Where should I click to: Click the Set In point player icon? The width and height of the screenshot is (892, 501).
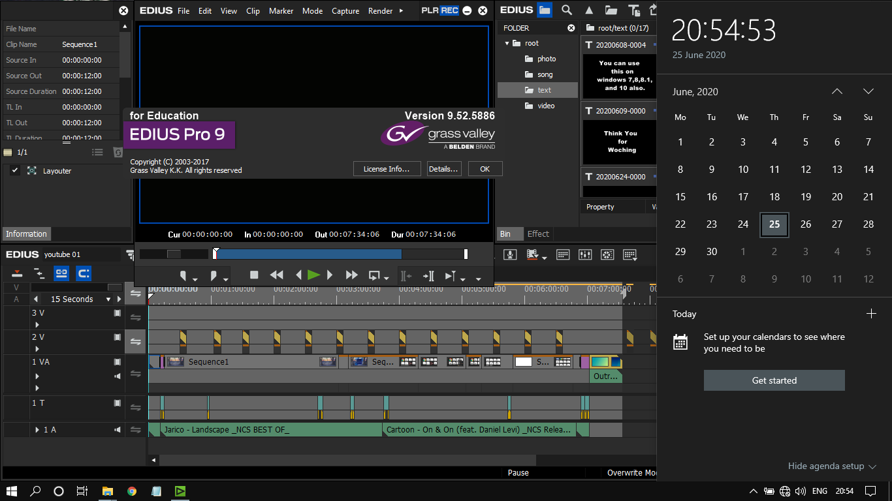point(184,275)
